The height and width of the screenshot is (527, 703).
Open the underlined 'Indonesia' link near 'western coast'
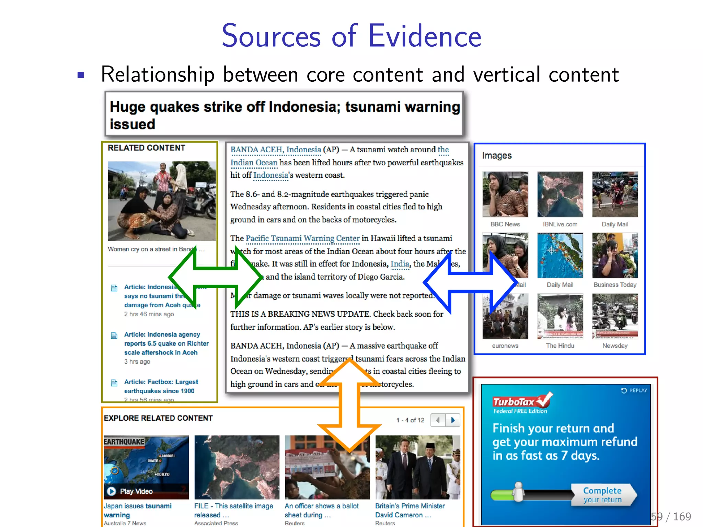coord(270,175)
